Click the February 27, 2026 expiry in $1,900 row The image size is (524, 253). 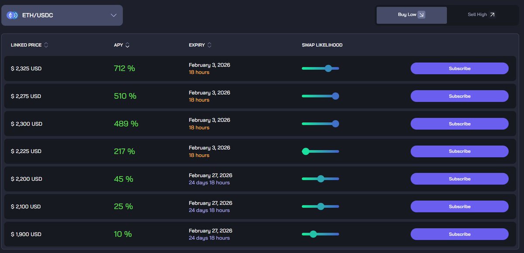[x=210, y=231]
